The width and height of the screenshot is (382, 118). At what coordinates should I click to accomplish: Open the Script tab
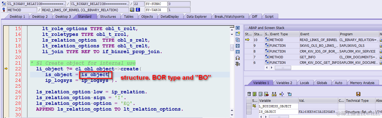coord(269,16)
